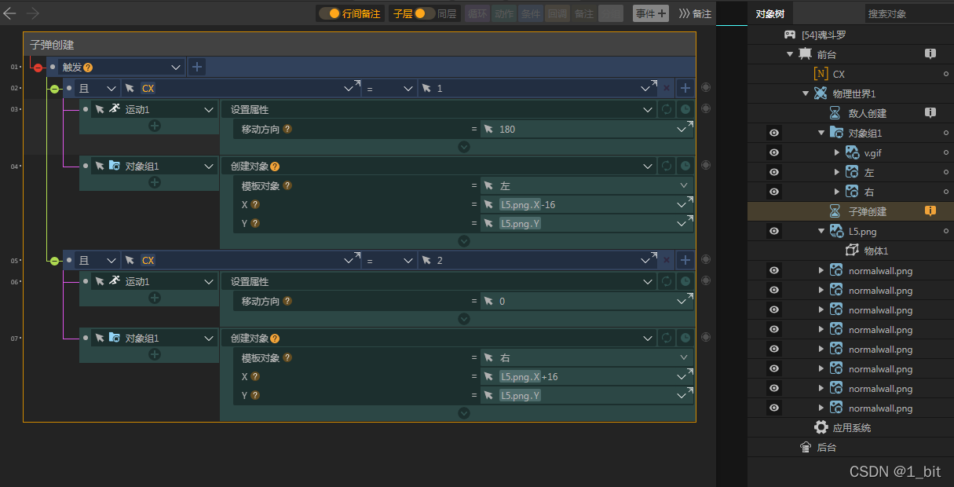This screenshot has height=487, width=954.
Task: Open the info badge on the 敌人创建 row
Action: point(930,113)
